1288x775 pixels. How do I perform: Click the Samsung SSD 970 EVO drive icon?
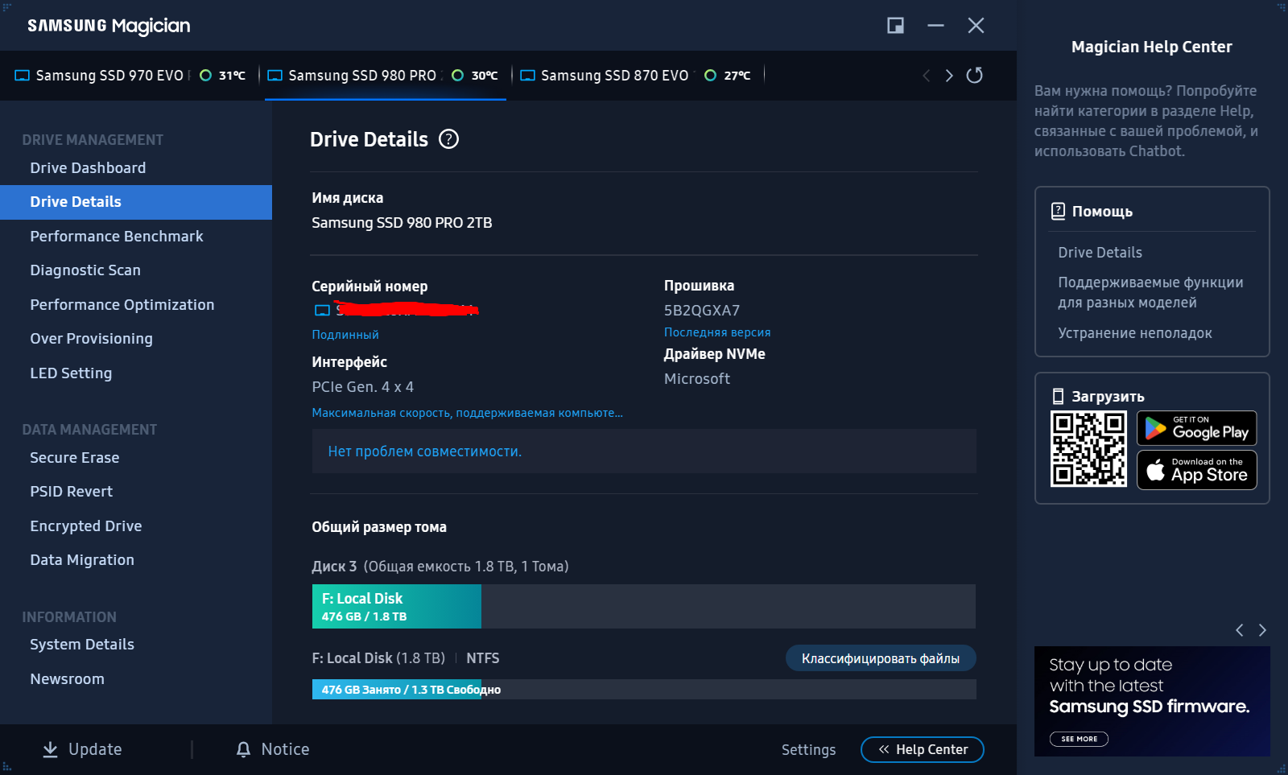tap(23, 76)
